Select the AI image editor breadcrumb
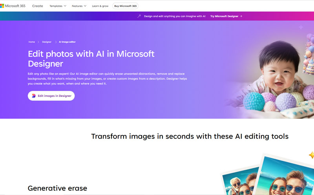This screenshot has height=195, width=314. pyautogui.click(x=67, y=42)
